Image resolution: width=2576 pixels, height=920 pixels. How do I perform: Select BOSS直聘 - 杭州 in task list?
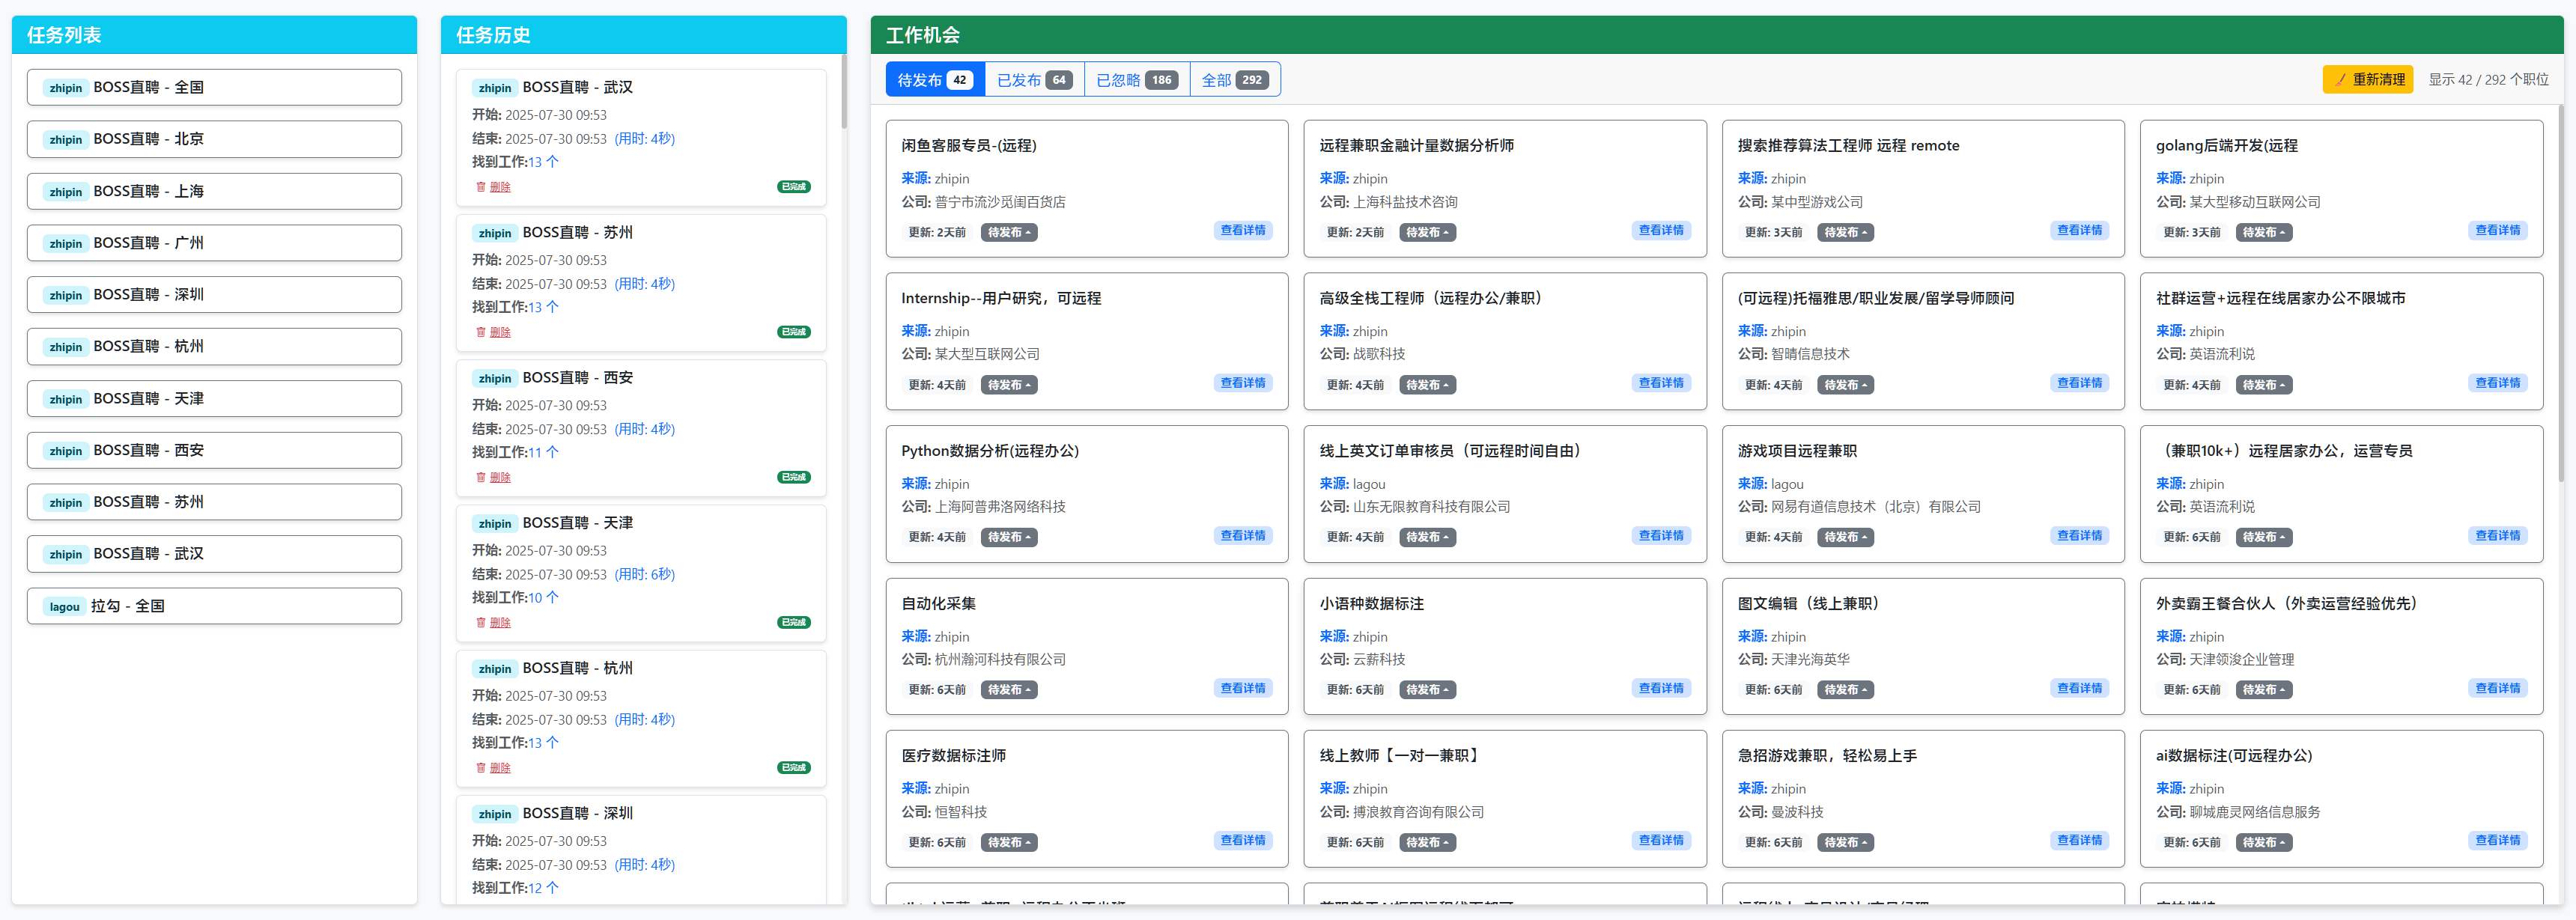(214, 347)
